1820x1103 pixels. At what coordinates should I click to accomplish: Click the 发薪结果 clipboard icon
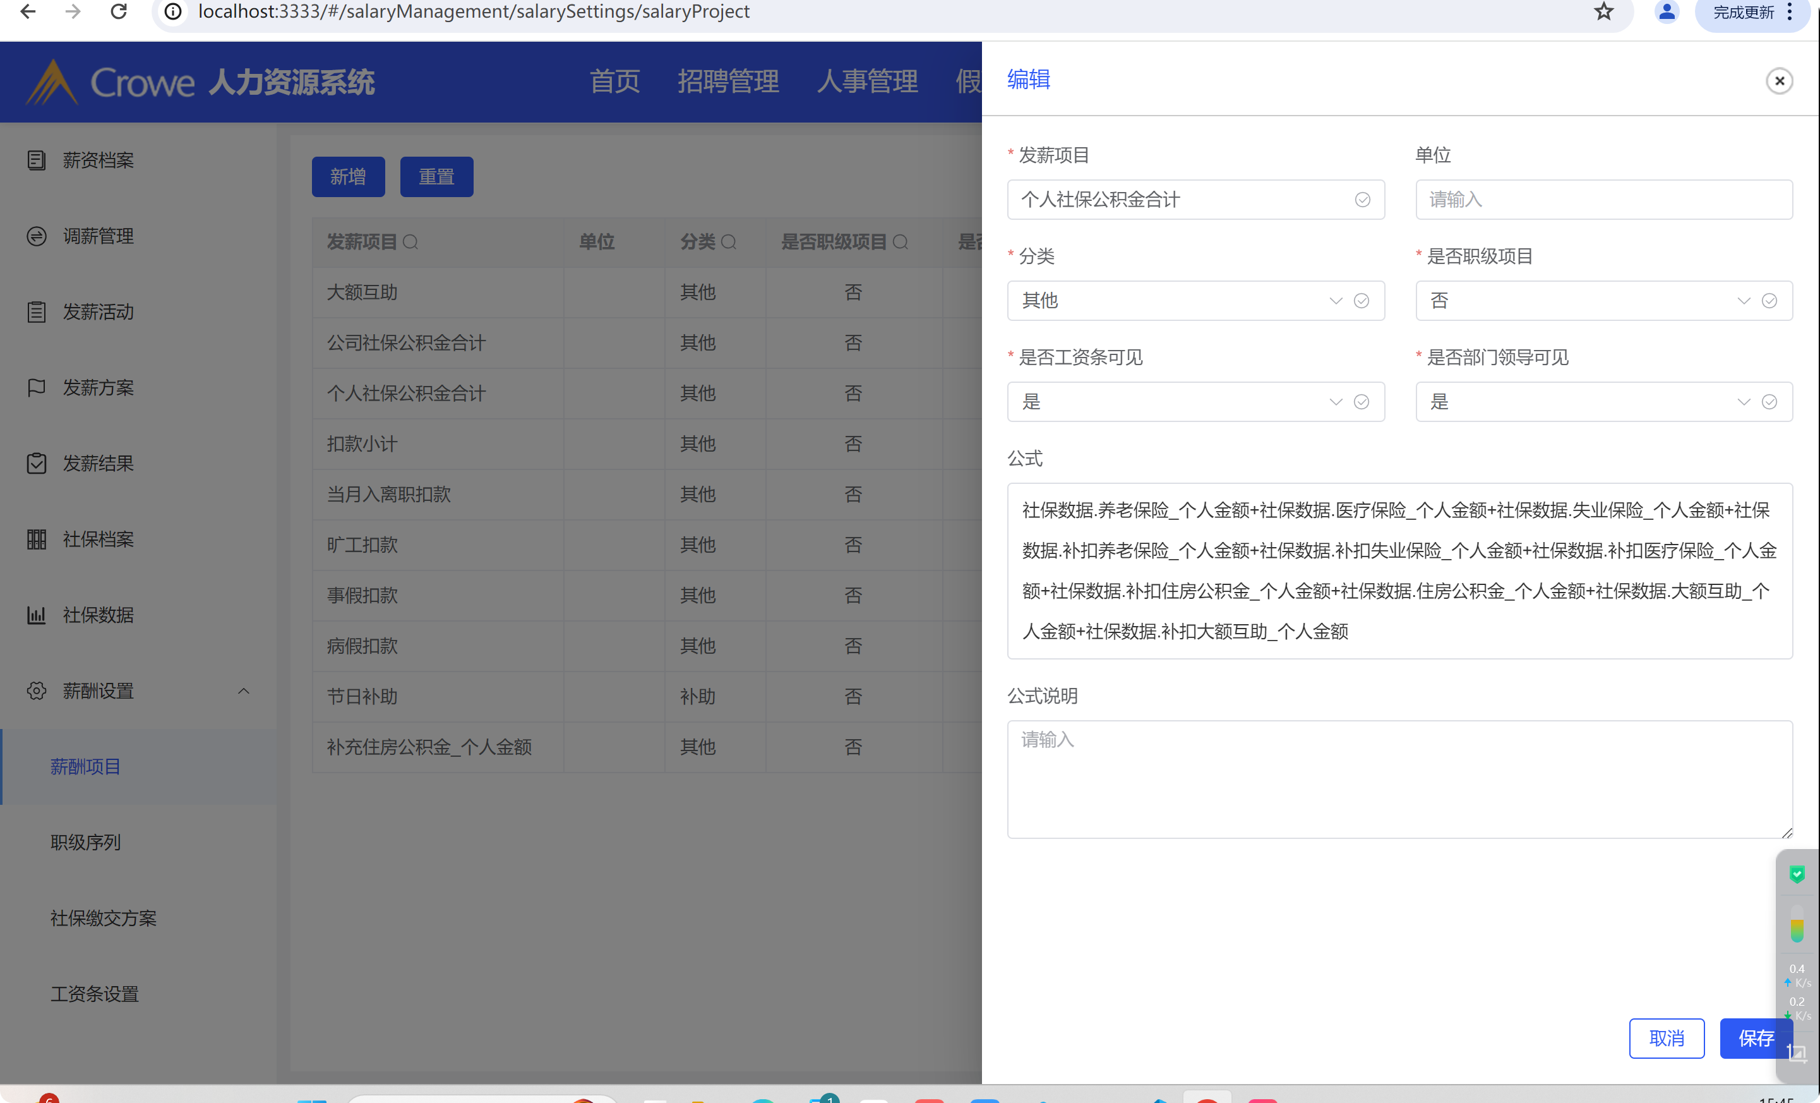click(x=36, y=463)
